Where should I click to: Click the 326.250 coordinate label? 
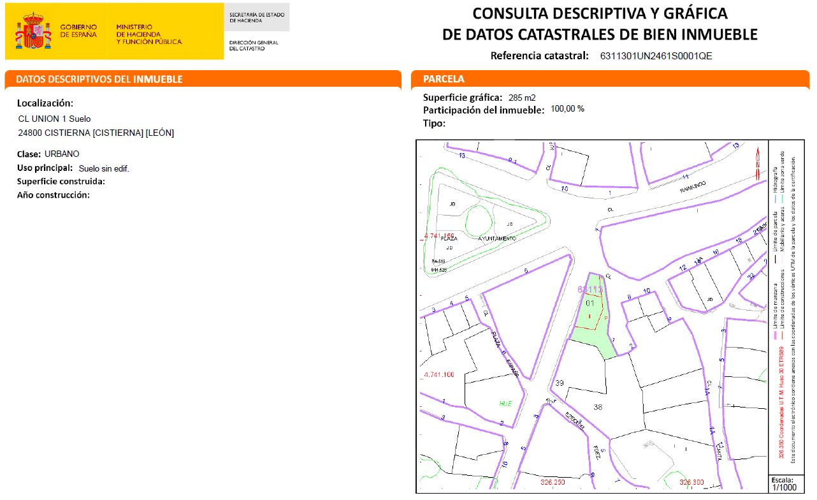point(552,482)
